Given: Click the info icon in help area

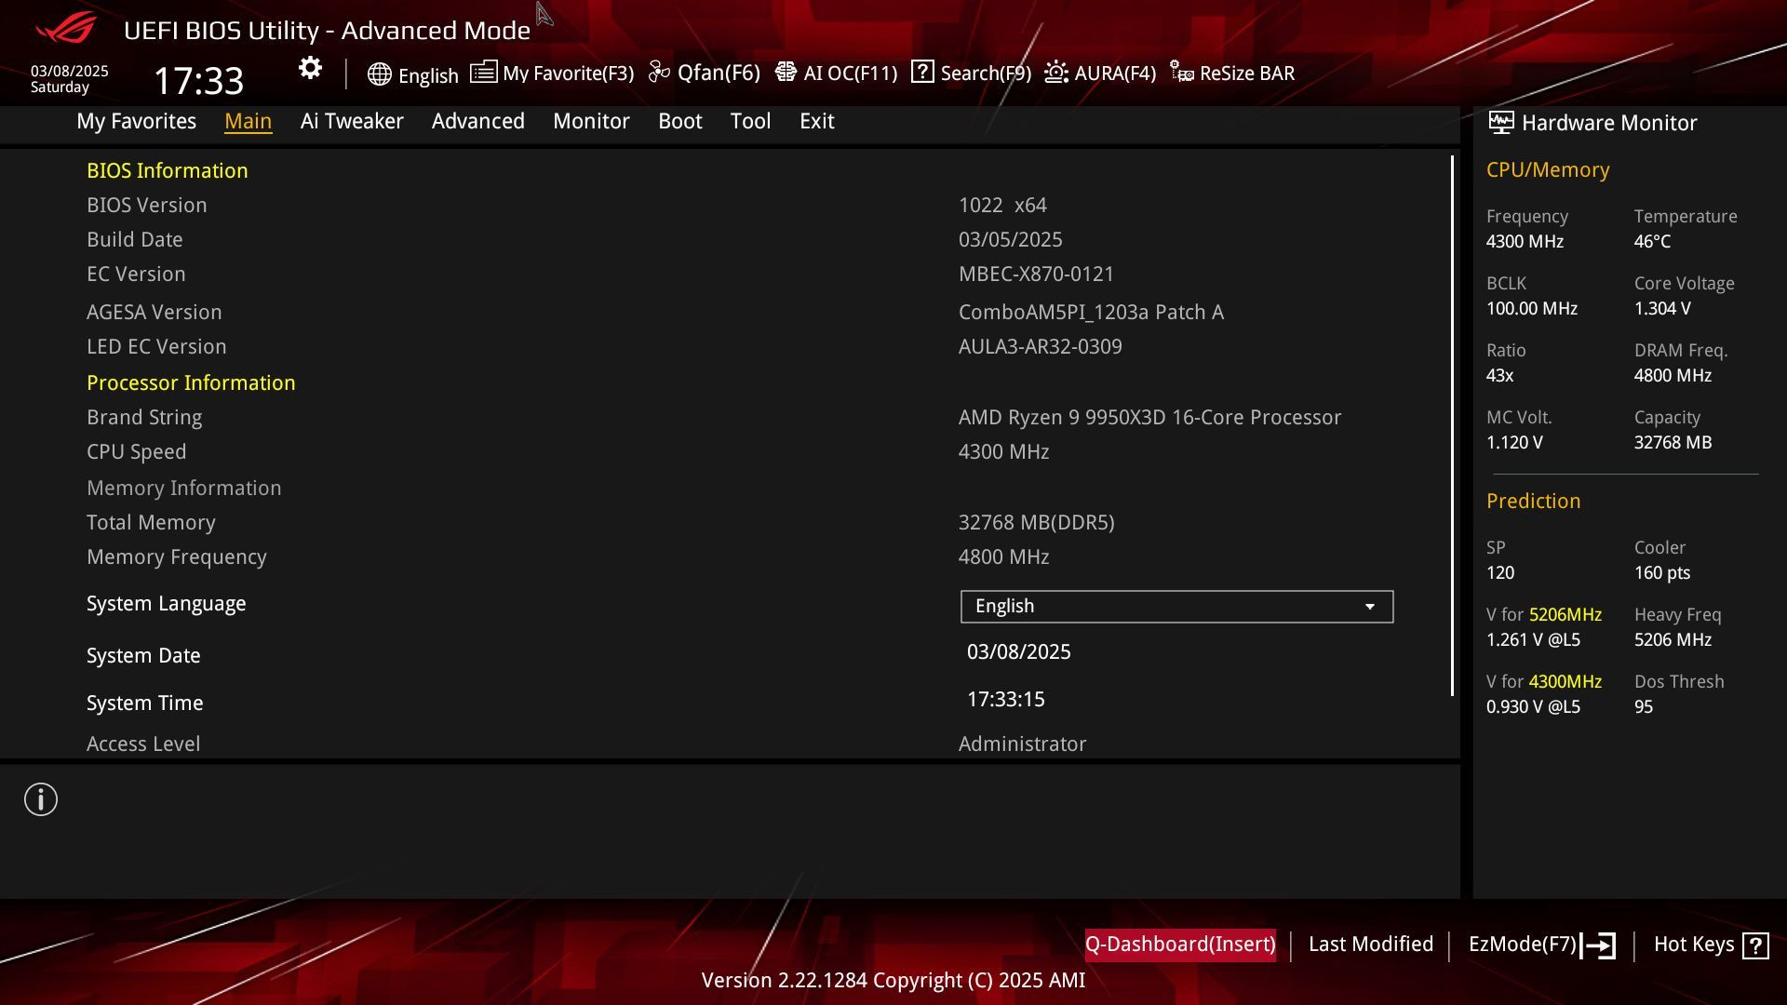Looking at the screenshot, I should 41,799.
